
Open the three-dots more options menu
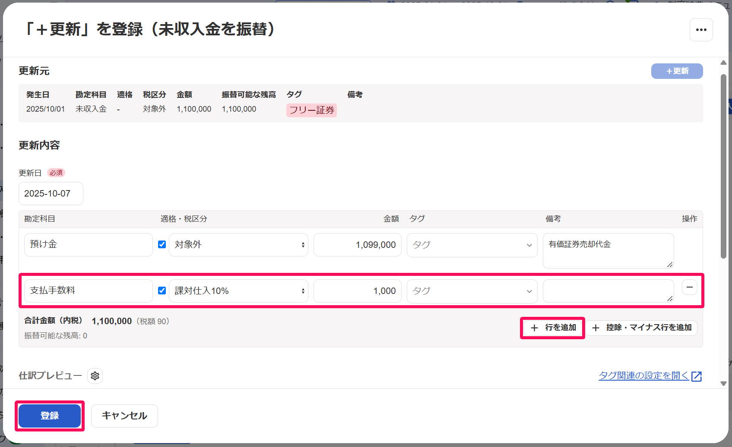click(701, 30)
